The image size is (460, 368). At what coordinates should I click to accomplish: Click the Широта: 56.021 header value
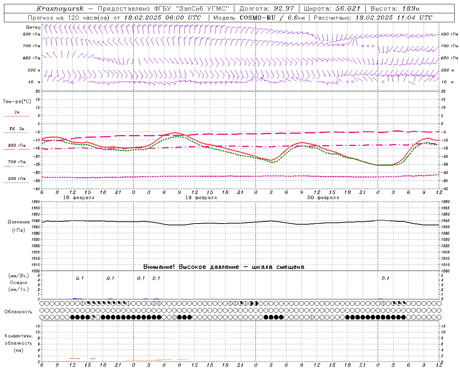(332, 9)
